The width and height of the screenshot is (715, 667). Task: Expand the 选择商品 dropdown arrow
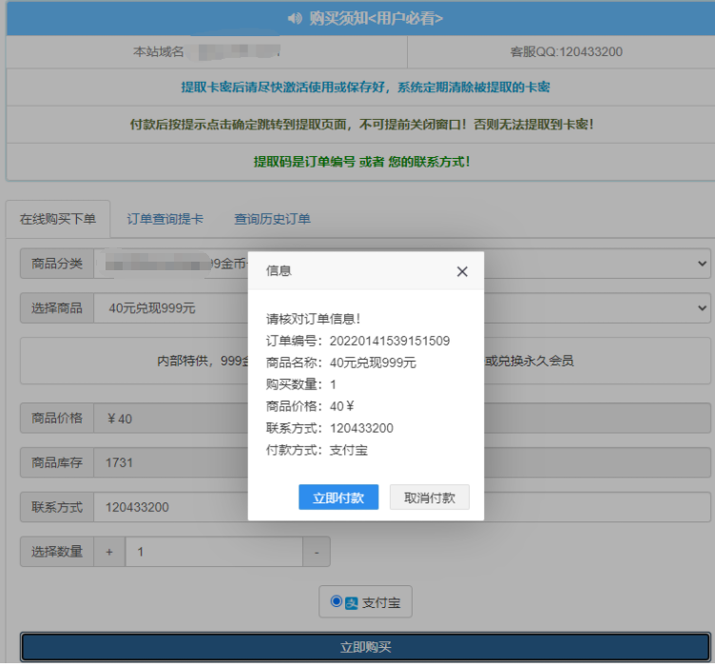coord(702,308)
